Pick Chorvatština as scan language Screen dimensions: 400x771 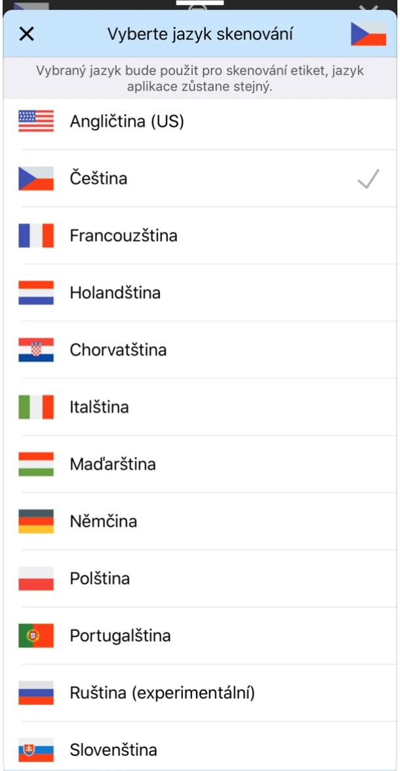tap(118, 350)
